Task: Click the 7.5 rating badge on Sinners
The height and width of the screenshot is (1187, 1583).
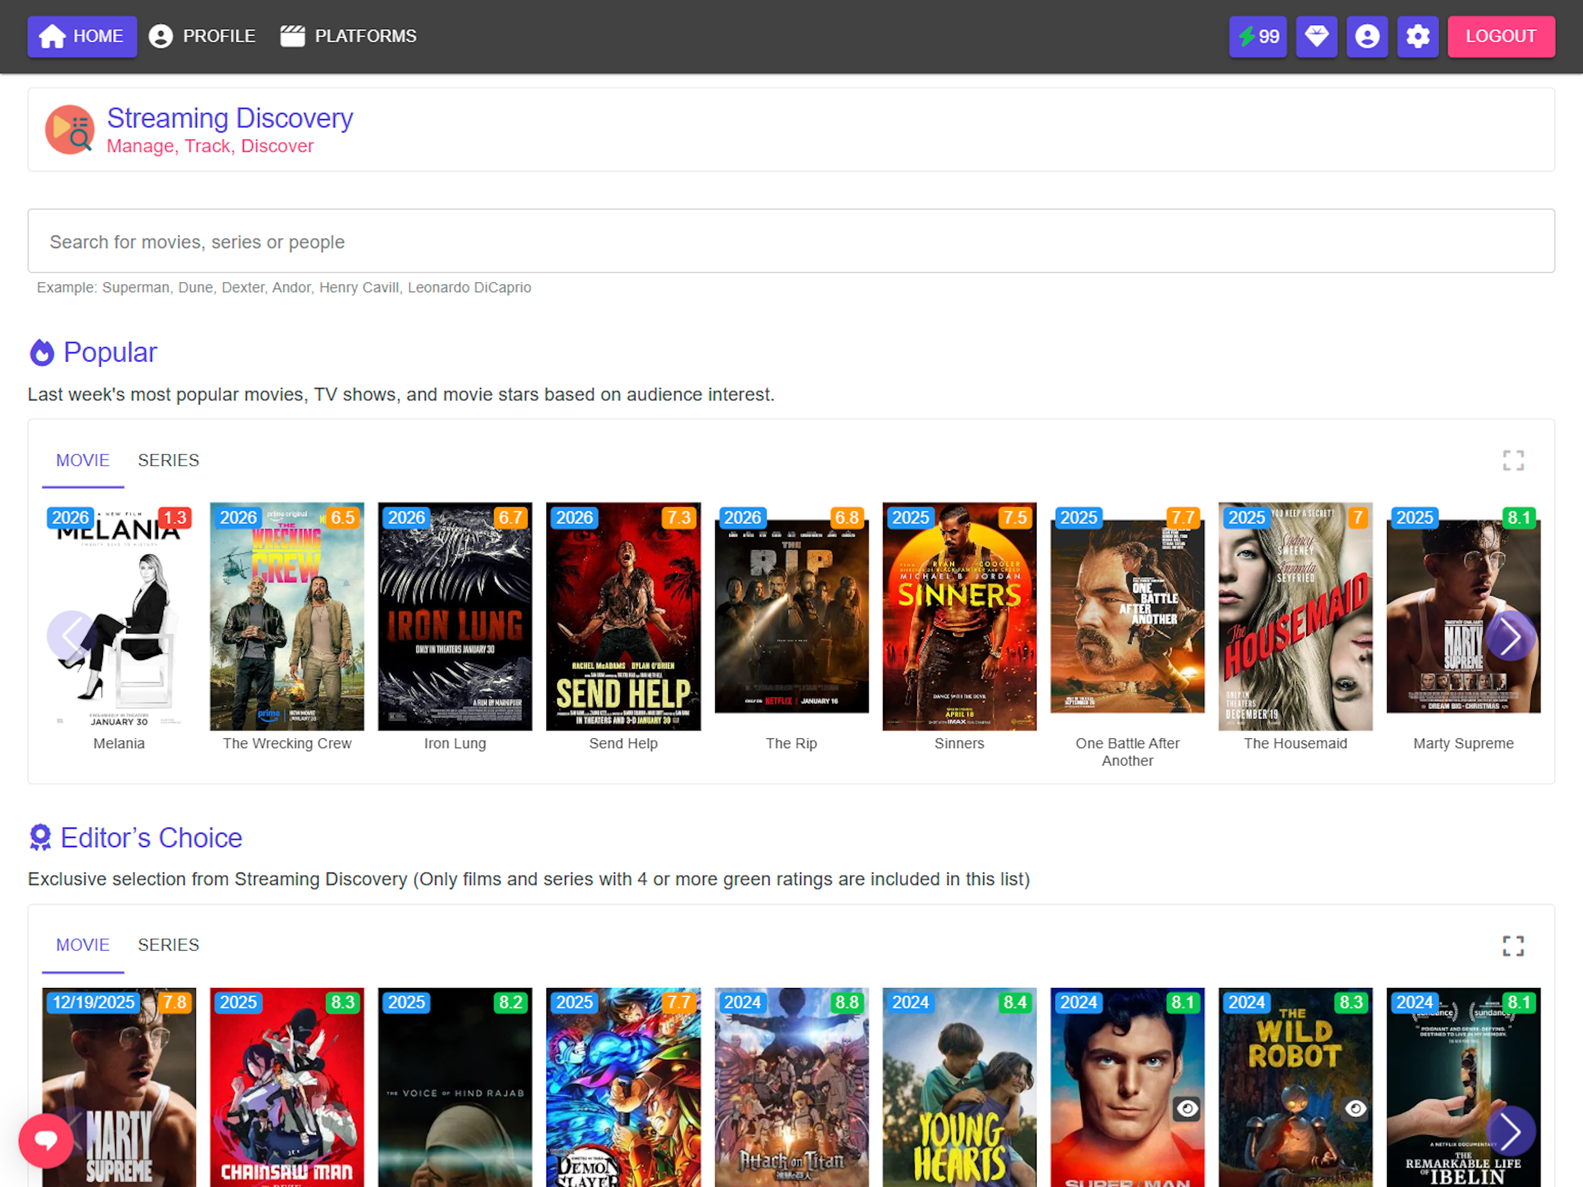Action: (1015, 518)
